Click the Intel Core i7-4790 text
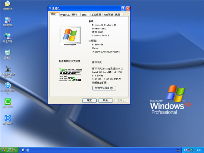The height and width of the screenshot is (153, 204). coord(107,72)
